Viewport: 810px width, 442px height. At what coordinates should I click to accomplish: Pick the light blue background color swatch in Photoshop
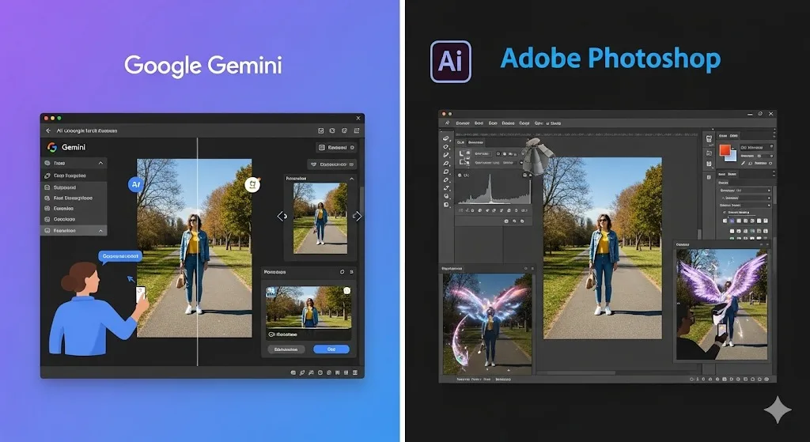(733, 156)
